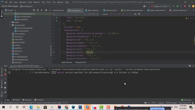Viewport: 195px width, 110px height.
Task: Open the Refactor menu
Action: 37,2
